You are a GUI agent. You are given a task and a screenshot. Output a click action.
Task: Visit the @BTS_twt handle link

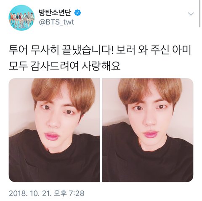coord(56,22)
